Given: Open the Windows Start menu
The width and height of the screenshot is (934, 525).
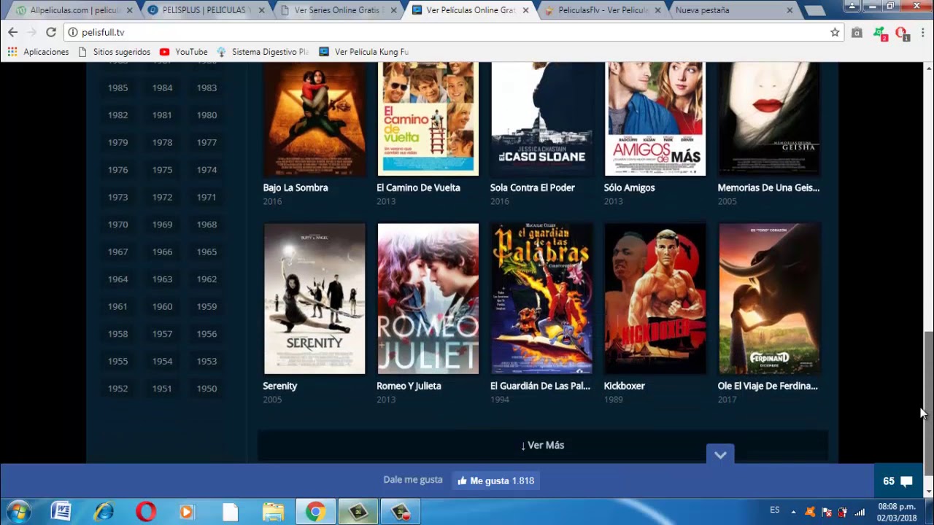Looking at the screenshot, I should point(20,512).
